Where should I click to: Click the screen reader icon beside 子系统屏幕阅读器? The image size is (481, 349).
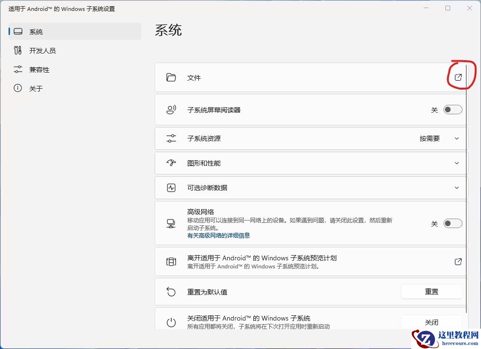[x=172, y=109]
